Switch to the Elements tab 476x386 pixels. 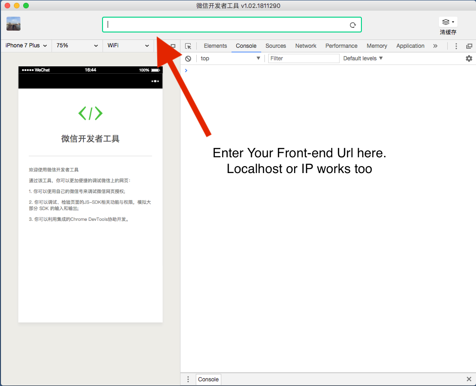pyautogui.click(x=215, y=46)
